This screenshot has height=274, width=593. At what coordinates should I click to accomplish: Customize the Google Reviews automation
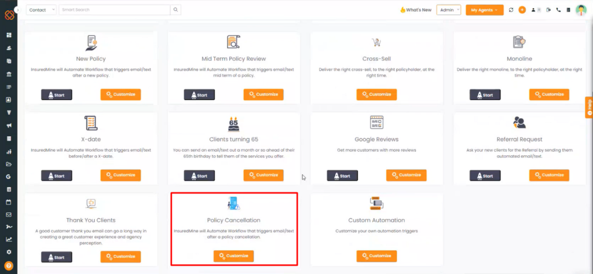(x=406, y=175)
